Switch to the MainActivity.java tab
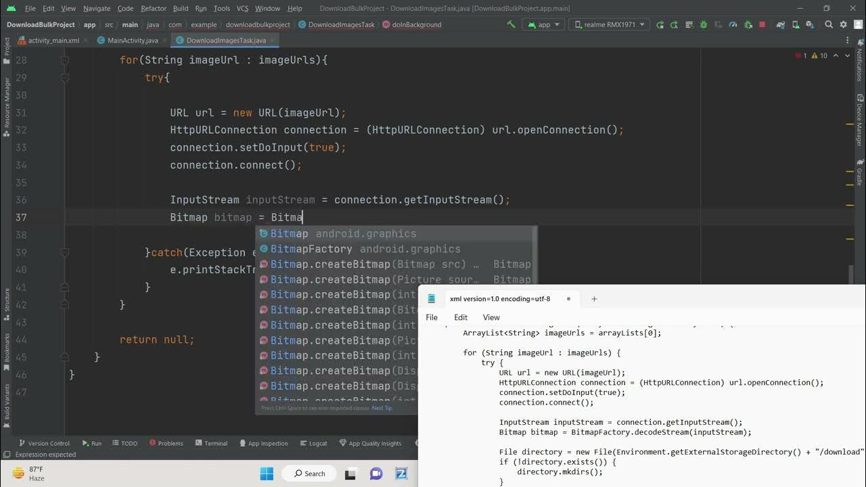Image resolution: width=866 pixels, height=487 pixels. pos(133,41)
